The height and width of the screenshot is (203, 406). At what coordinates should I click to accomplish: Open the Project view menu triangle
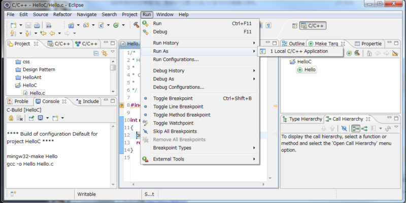113,52
